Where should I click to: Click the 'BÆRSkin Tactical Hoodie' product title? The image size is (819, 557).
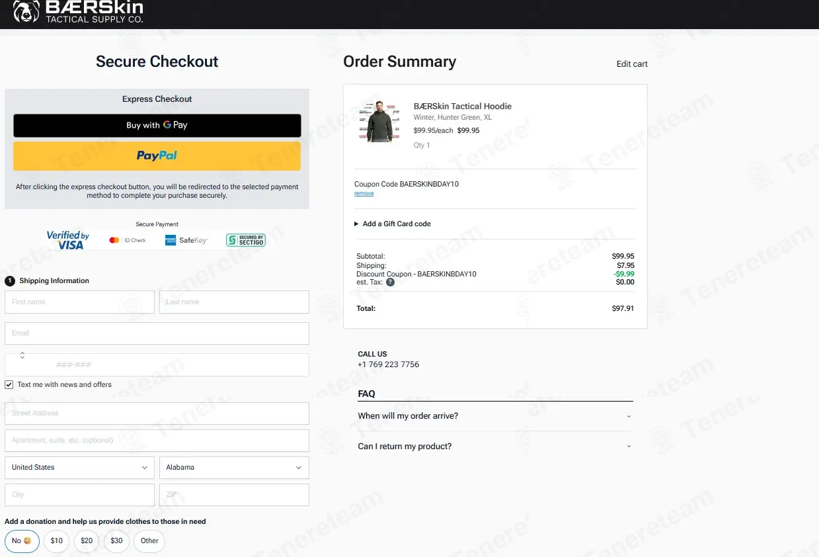(x=463, y=106)
